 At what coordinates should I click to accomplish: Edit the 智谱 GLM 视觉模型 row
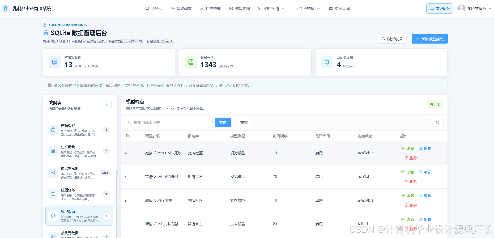425,172
